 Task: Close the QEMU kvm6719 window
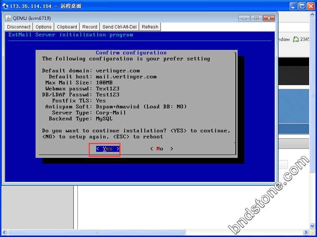(269, 18)
